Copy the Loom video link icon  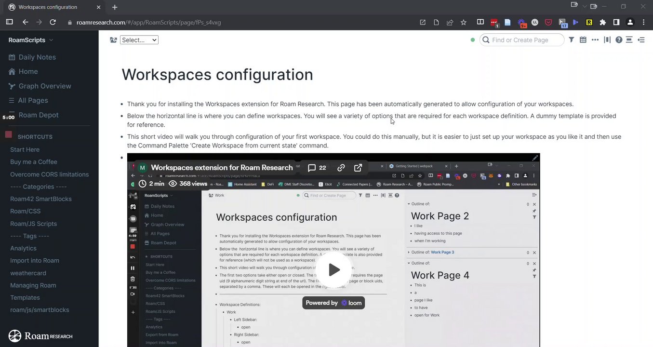341,168
